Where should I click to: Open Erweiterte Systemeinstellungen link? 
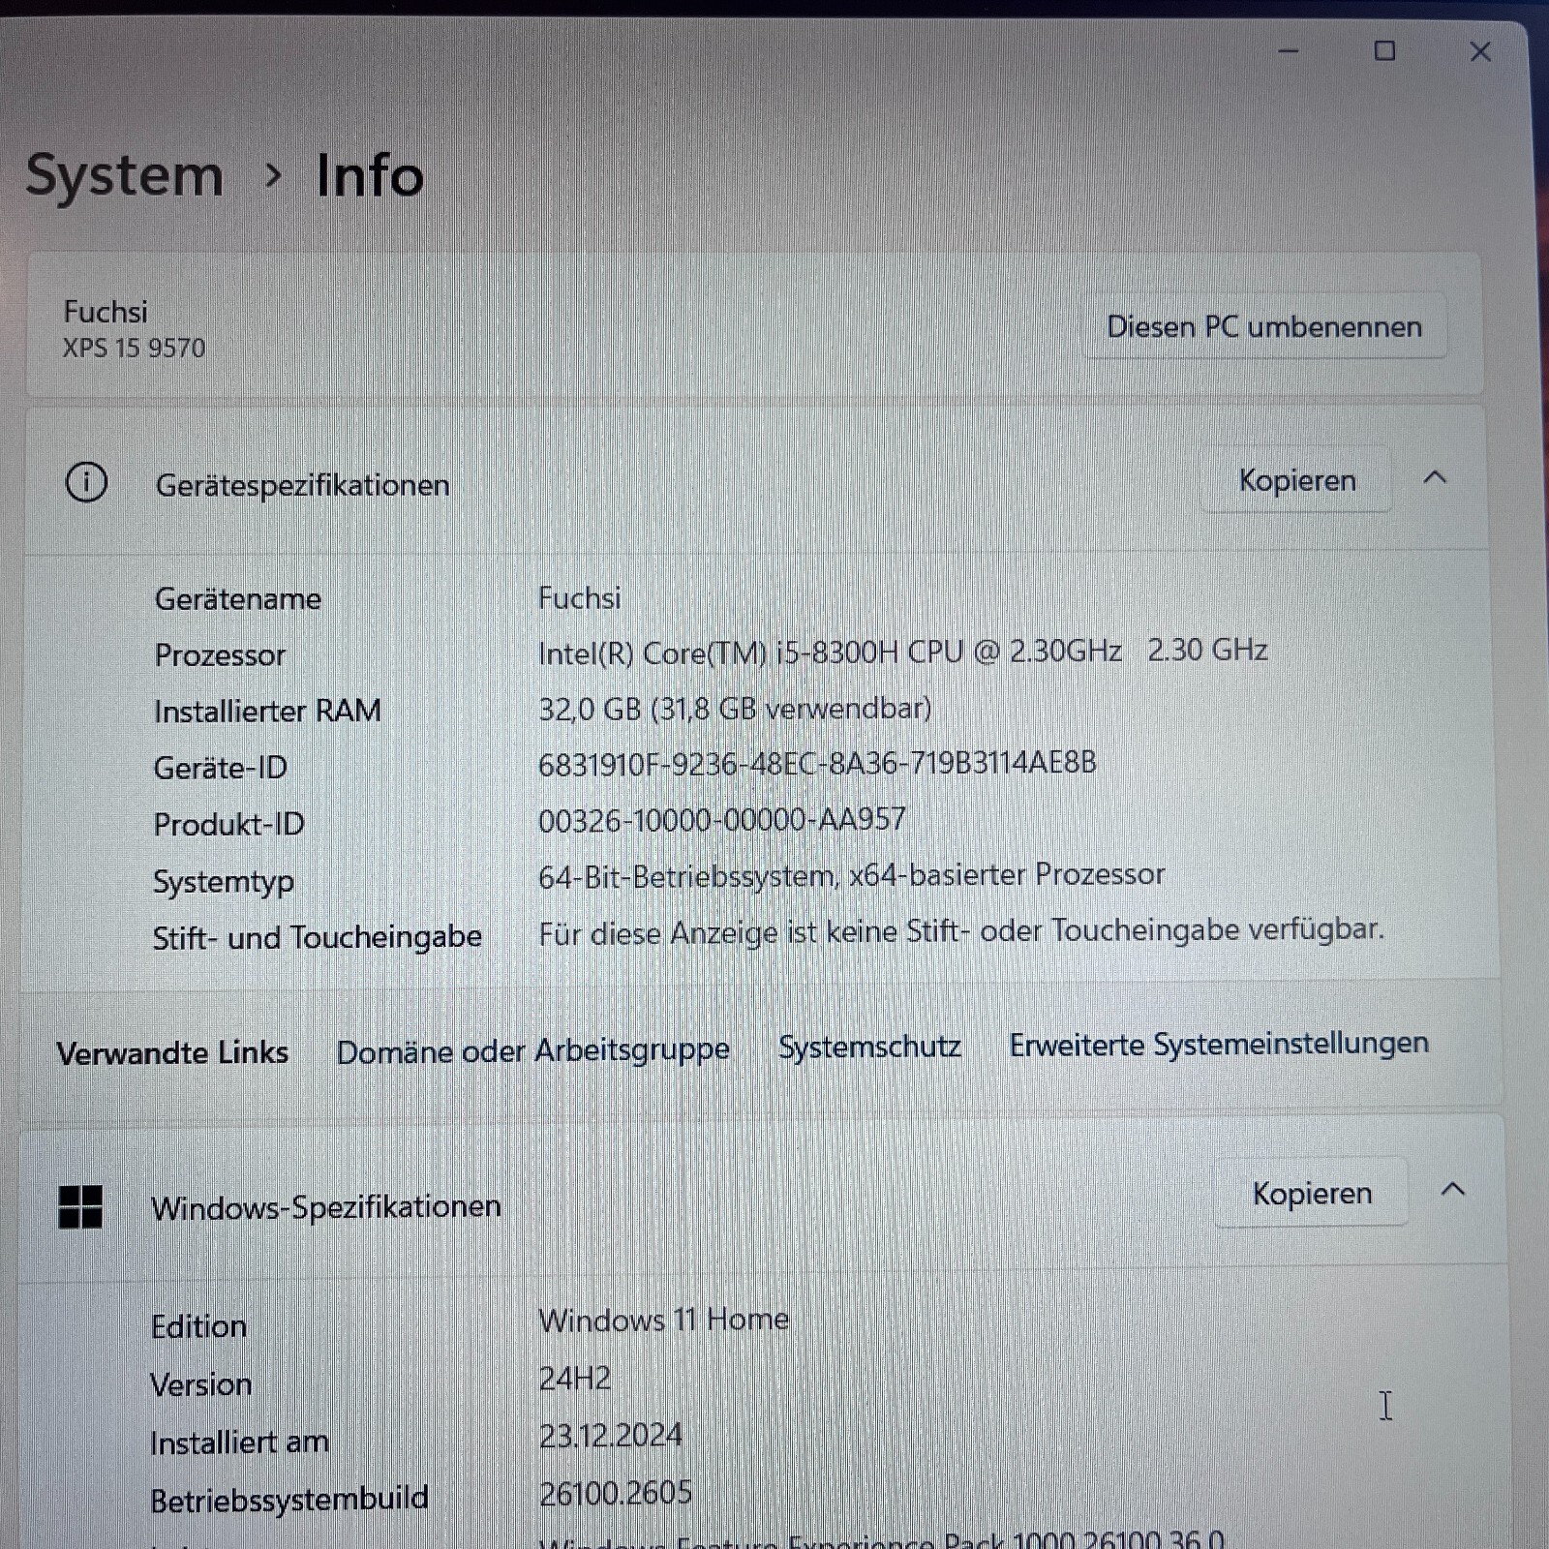coord(1219,1044)
